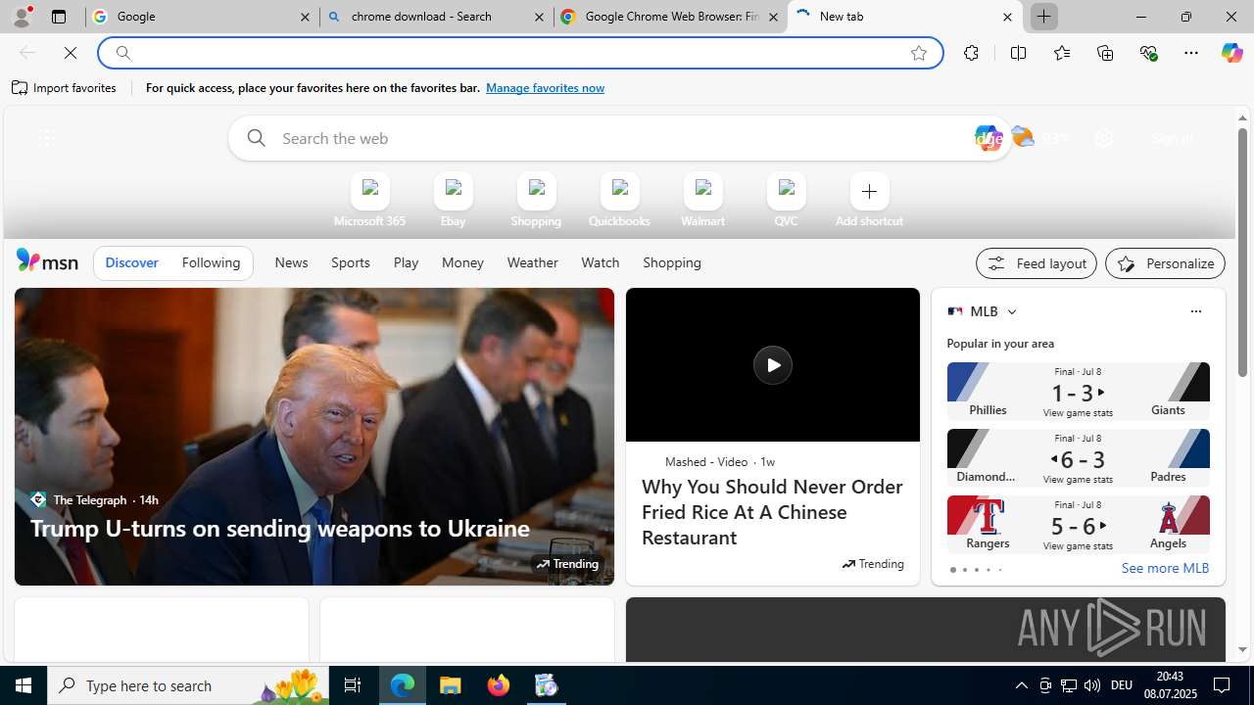
Task: Open the apps grid launcher
Action: [46, 138]
